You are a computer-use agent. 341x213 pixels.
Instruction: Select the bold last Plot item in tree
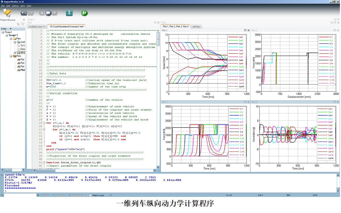21,70
